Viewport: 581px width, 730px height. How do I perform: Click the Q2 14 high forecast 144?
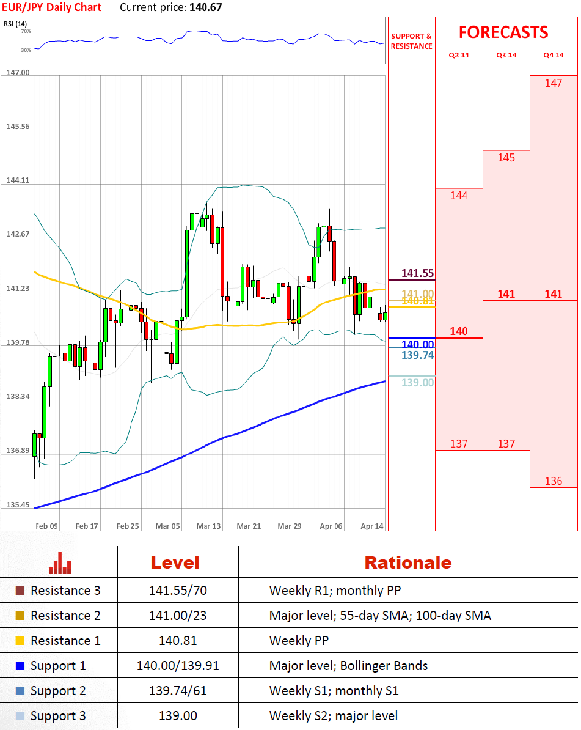coord(459,196)
